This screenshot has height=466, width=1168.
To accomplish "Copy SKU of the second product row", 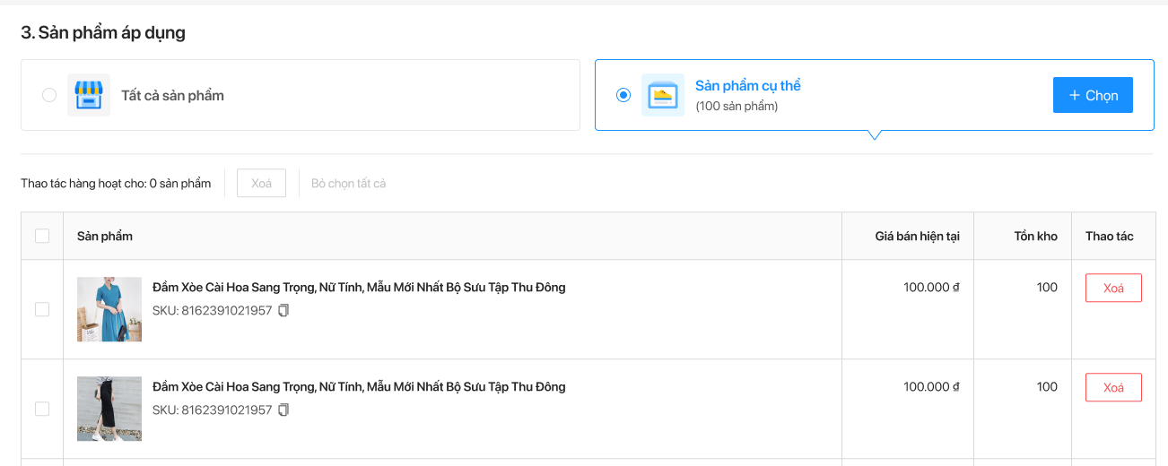I will [283, 410].
